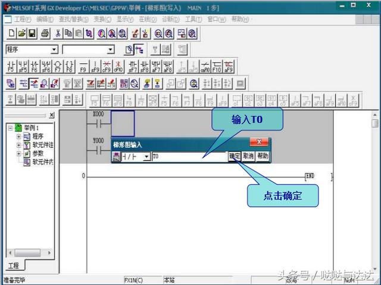Click the 取消 button in dialog
Screen dimensions: 381x285
(x=248, y=156)
